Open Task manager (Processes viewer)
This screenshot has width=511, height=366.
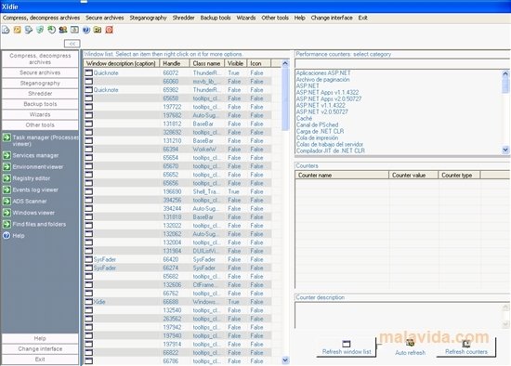40,140
